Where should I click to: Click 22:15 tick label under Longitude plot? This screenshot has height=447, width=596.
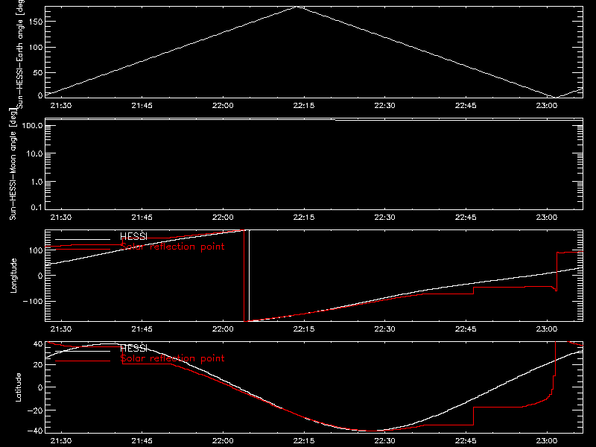coord(304,329)
